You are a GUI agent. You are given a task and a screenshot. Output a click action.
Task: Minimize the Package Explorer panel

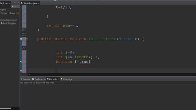[15, 2]
